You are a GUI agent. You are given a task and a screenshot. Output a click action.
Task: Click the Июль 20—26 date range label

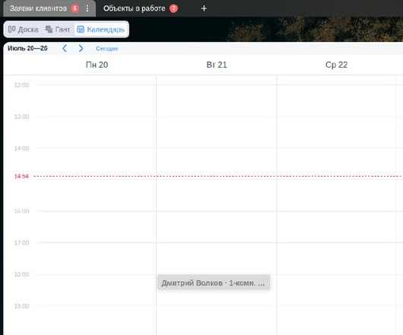(x=27, y=49)
